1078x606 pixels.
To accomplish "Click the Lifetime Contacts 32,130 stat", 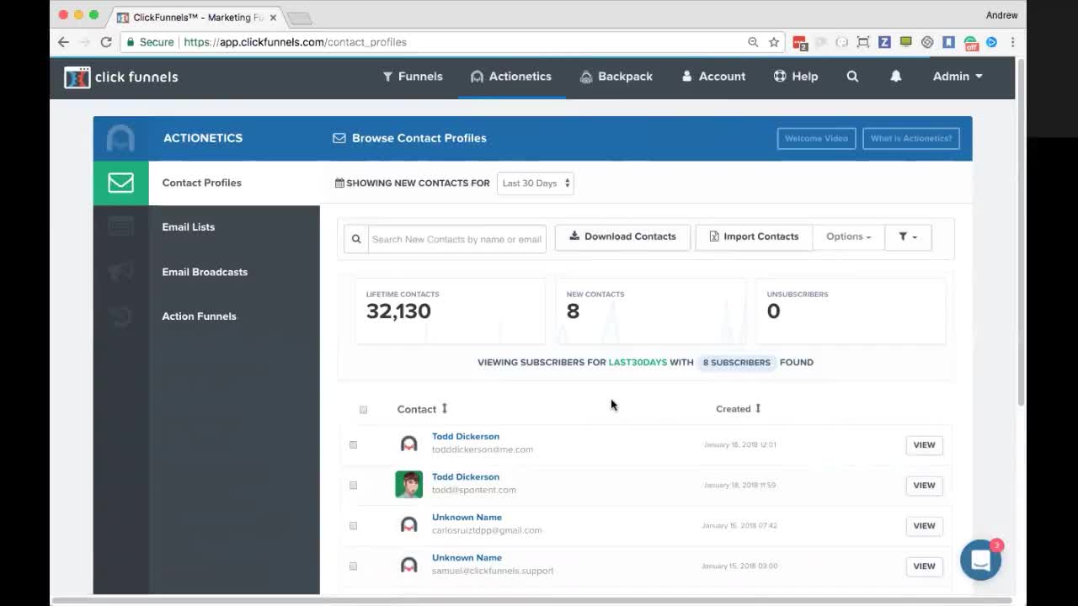I will [450, 311].
